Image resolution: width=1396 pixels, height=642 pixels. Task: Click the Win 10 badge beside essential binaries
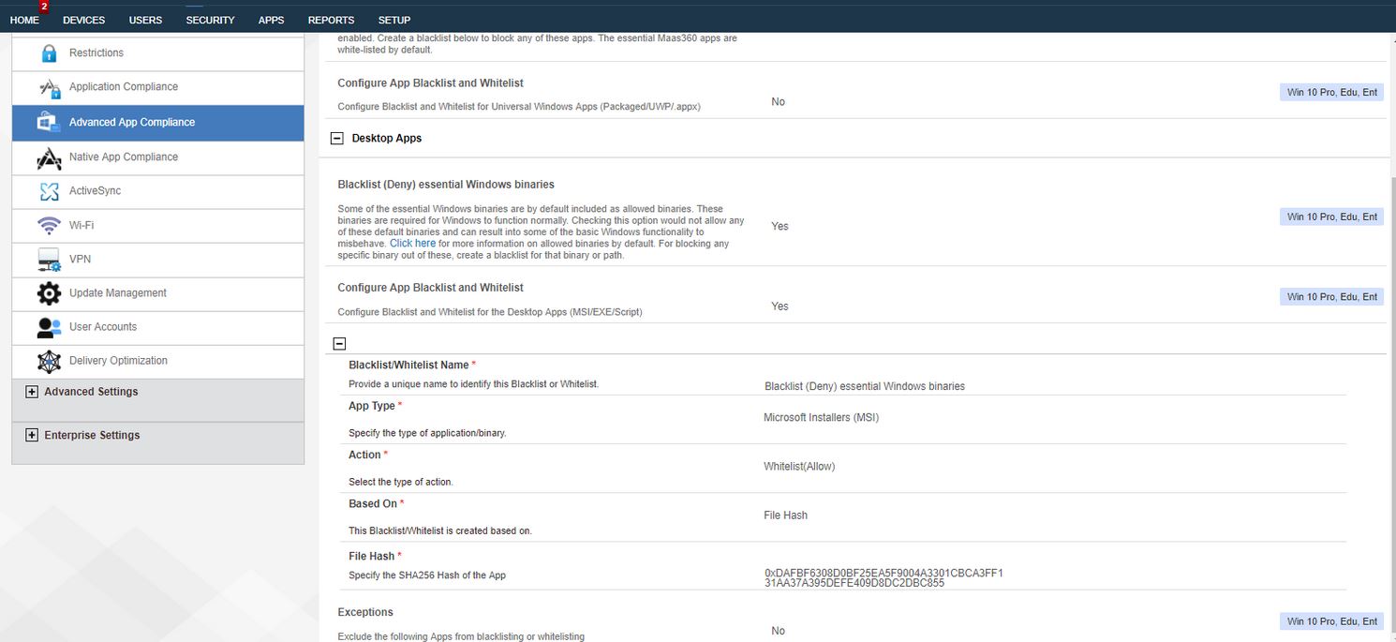1331,216
